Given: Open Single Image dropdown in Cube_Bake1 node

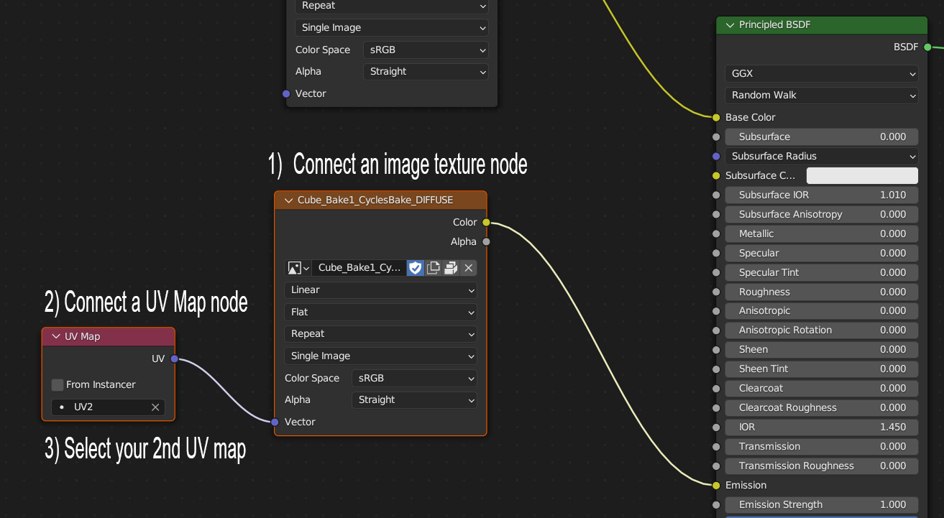Looking at the screenshot, I should point(381,356).
